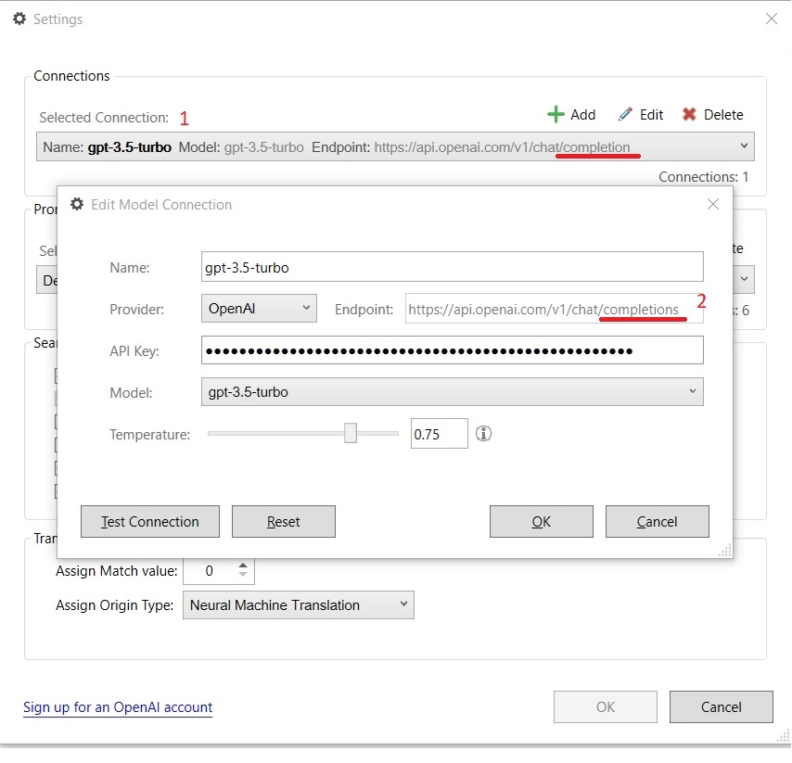
Task: Click the gear icon on Edit Model Connection
Action: click(x=77, y=204)
